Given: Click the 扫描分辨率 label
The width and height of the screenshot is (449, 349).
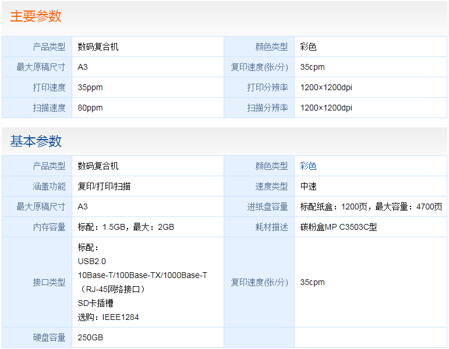Looking at the screenshot, I should [x=267, y=108].
